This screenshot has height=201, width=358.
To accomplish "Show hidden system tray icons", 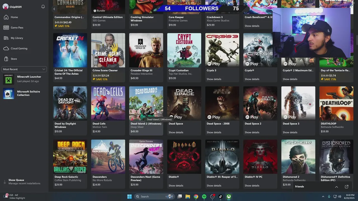I will click(x=323, y=197).
